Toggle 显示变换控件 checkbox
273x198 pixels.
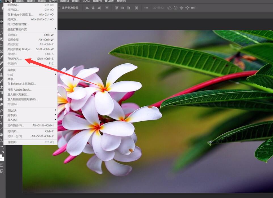pos(59,8)
